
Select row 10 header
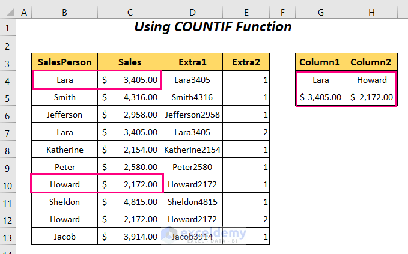(8, 184)
